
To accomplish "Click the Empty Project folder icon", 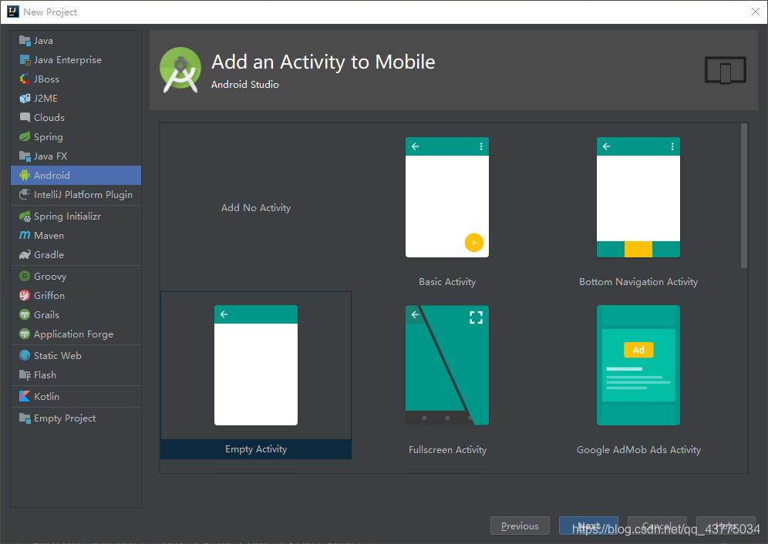I will point(25,418).
